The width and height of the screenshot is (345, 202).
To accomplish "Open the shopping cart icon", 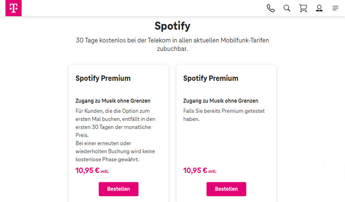I will (303, 8).
